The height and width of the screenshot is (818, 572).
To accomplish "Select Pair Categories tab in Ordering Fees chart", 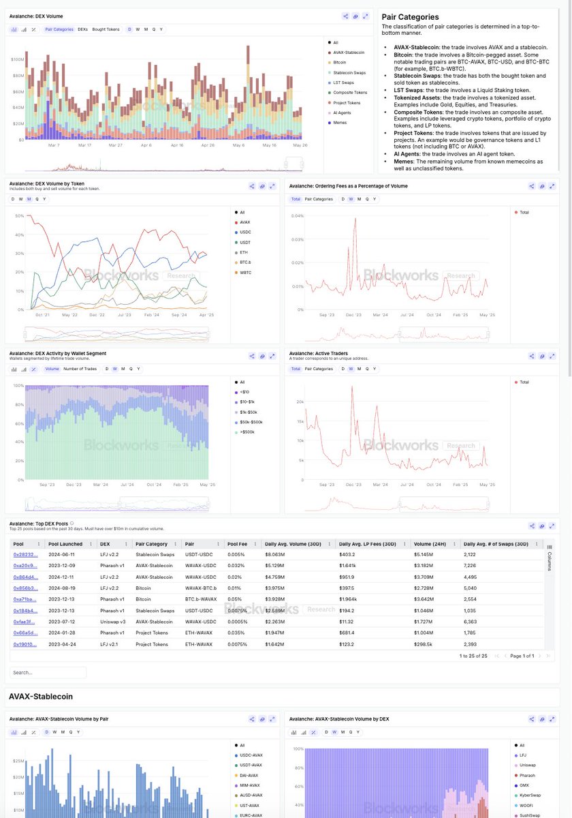I will 319,199.
